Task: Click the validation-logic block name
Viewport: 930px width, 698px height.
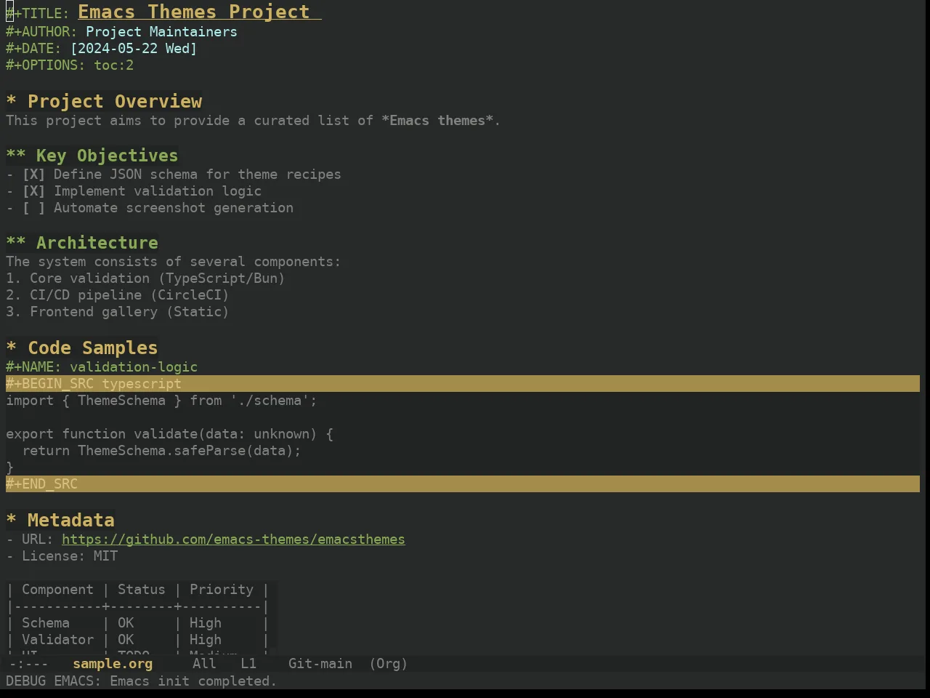Action: click(134, 367)
